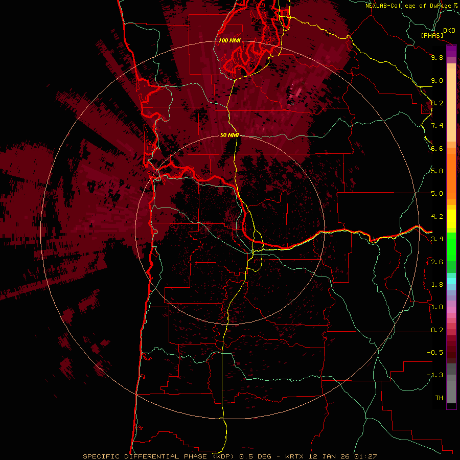This screenshot has width=460, height=460.
Task: Select the pink swatch beside 1.0
Action: coord(451,310)
